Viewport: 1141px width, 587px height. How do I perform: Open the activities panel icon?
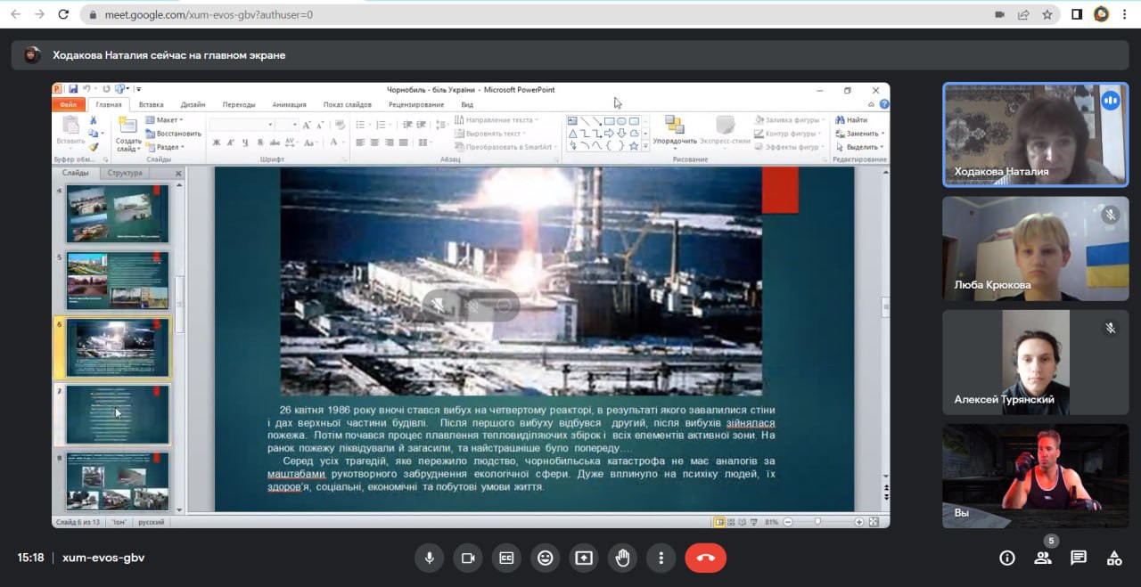1114,558
